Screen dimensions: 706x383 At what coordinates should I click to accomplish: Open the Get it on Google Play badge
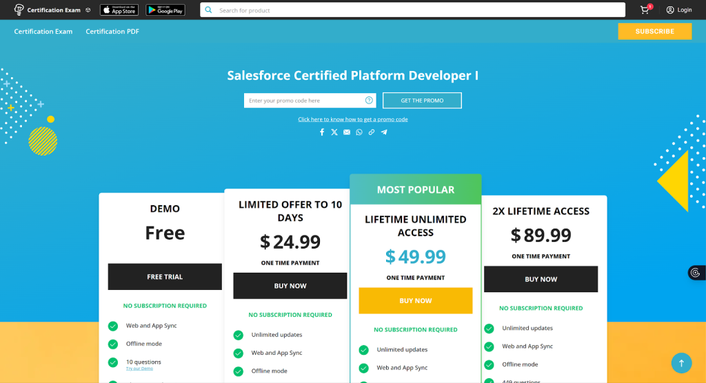point(165,10)
